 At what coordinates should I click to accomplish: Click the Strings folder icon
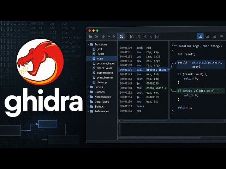click(x=91, y=106)
